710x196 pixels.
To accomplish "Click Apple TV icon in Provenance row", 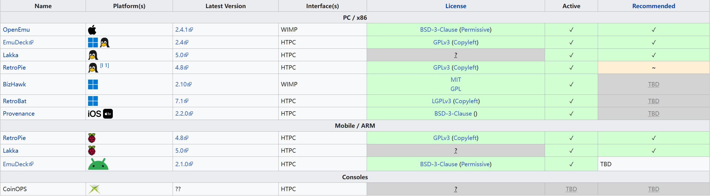I will pyautogui.click(x=108, y=114).
